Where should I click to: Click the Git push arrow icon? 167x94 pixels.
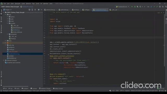[x=157, y=7]
